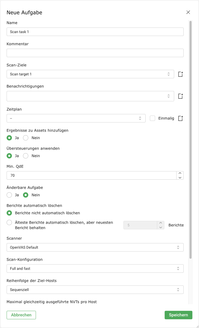The width and height of the screenshot is (199, 328).
Task: Select Nein for Übersteuerungen anwenden
Action: pos(26,156)
